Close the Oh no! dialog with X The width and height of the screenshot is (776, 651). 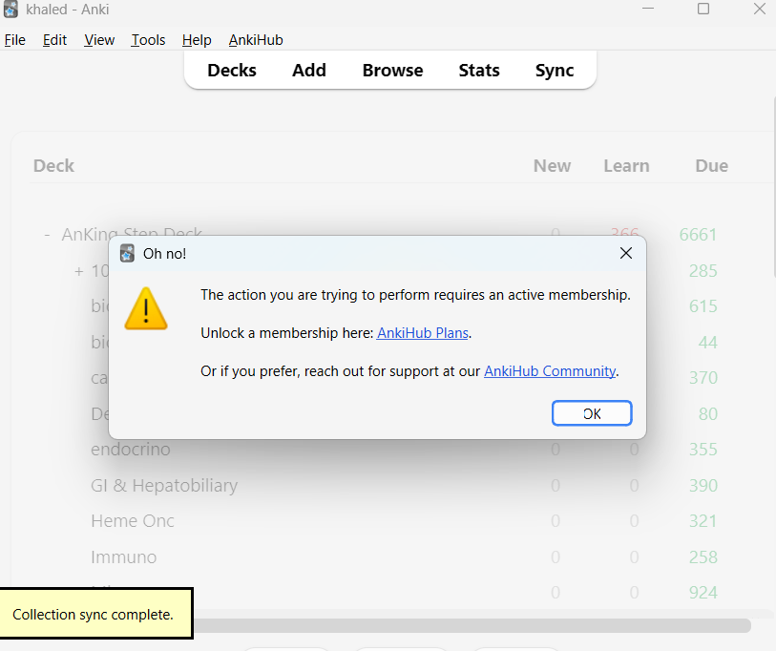626,253
